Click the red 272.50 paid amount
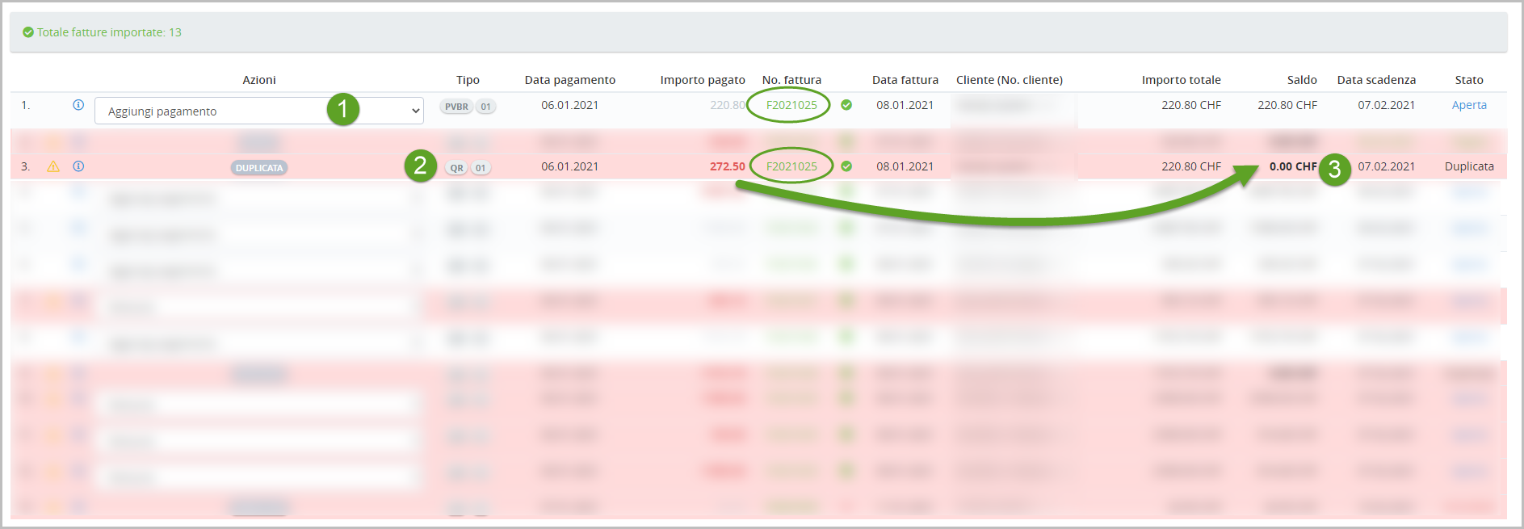The image size is (1524, 529). coord(727,166)
